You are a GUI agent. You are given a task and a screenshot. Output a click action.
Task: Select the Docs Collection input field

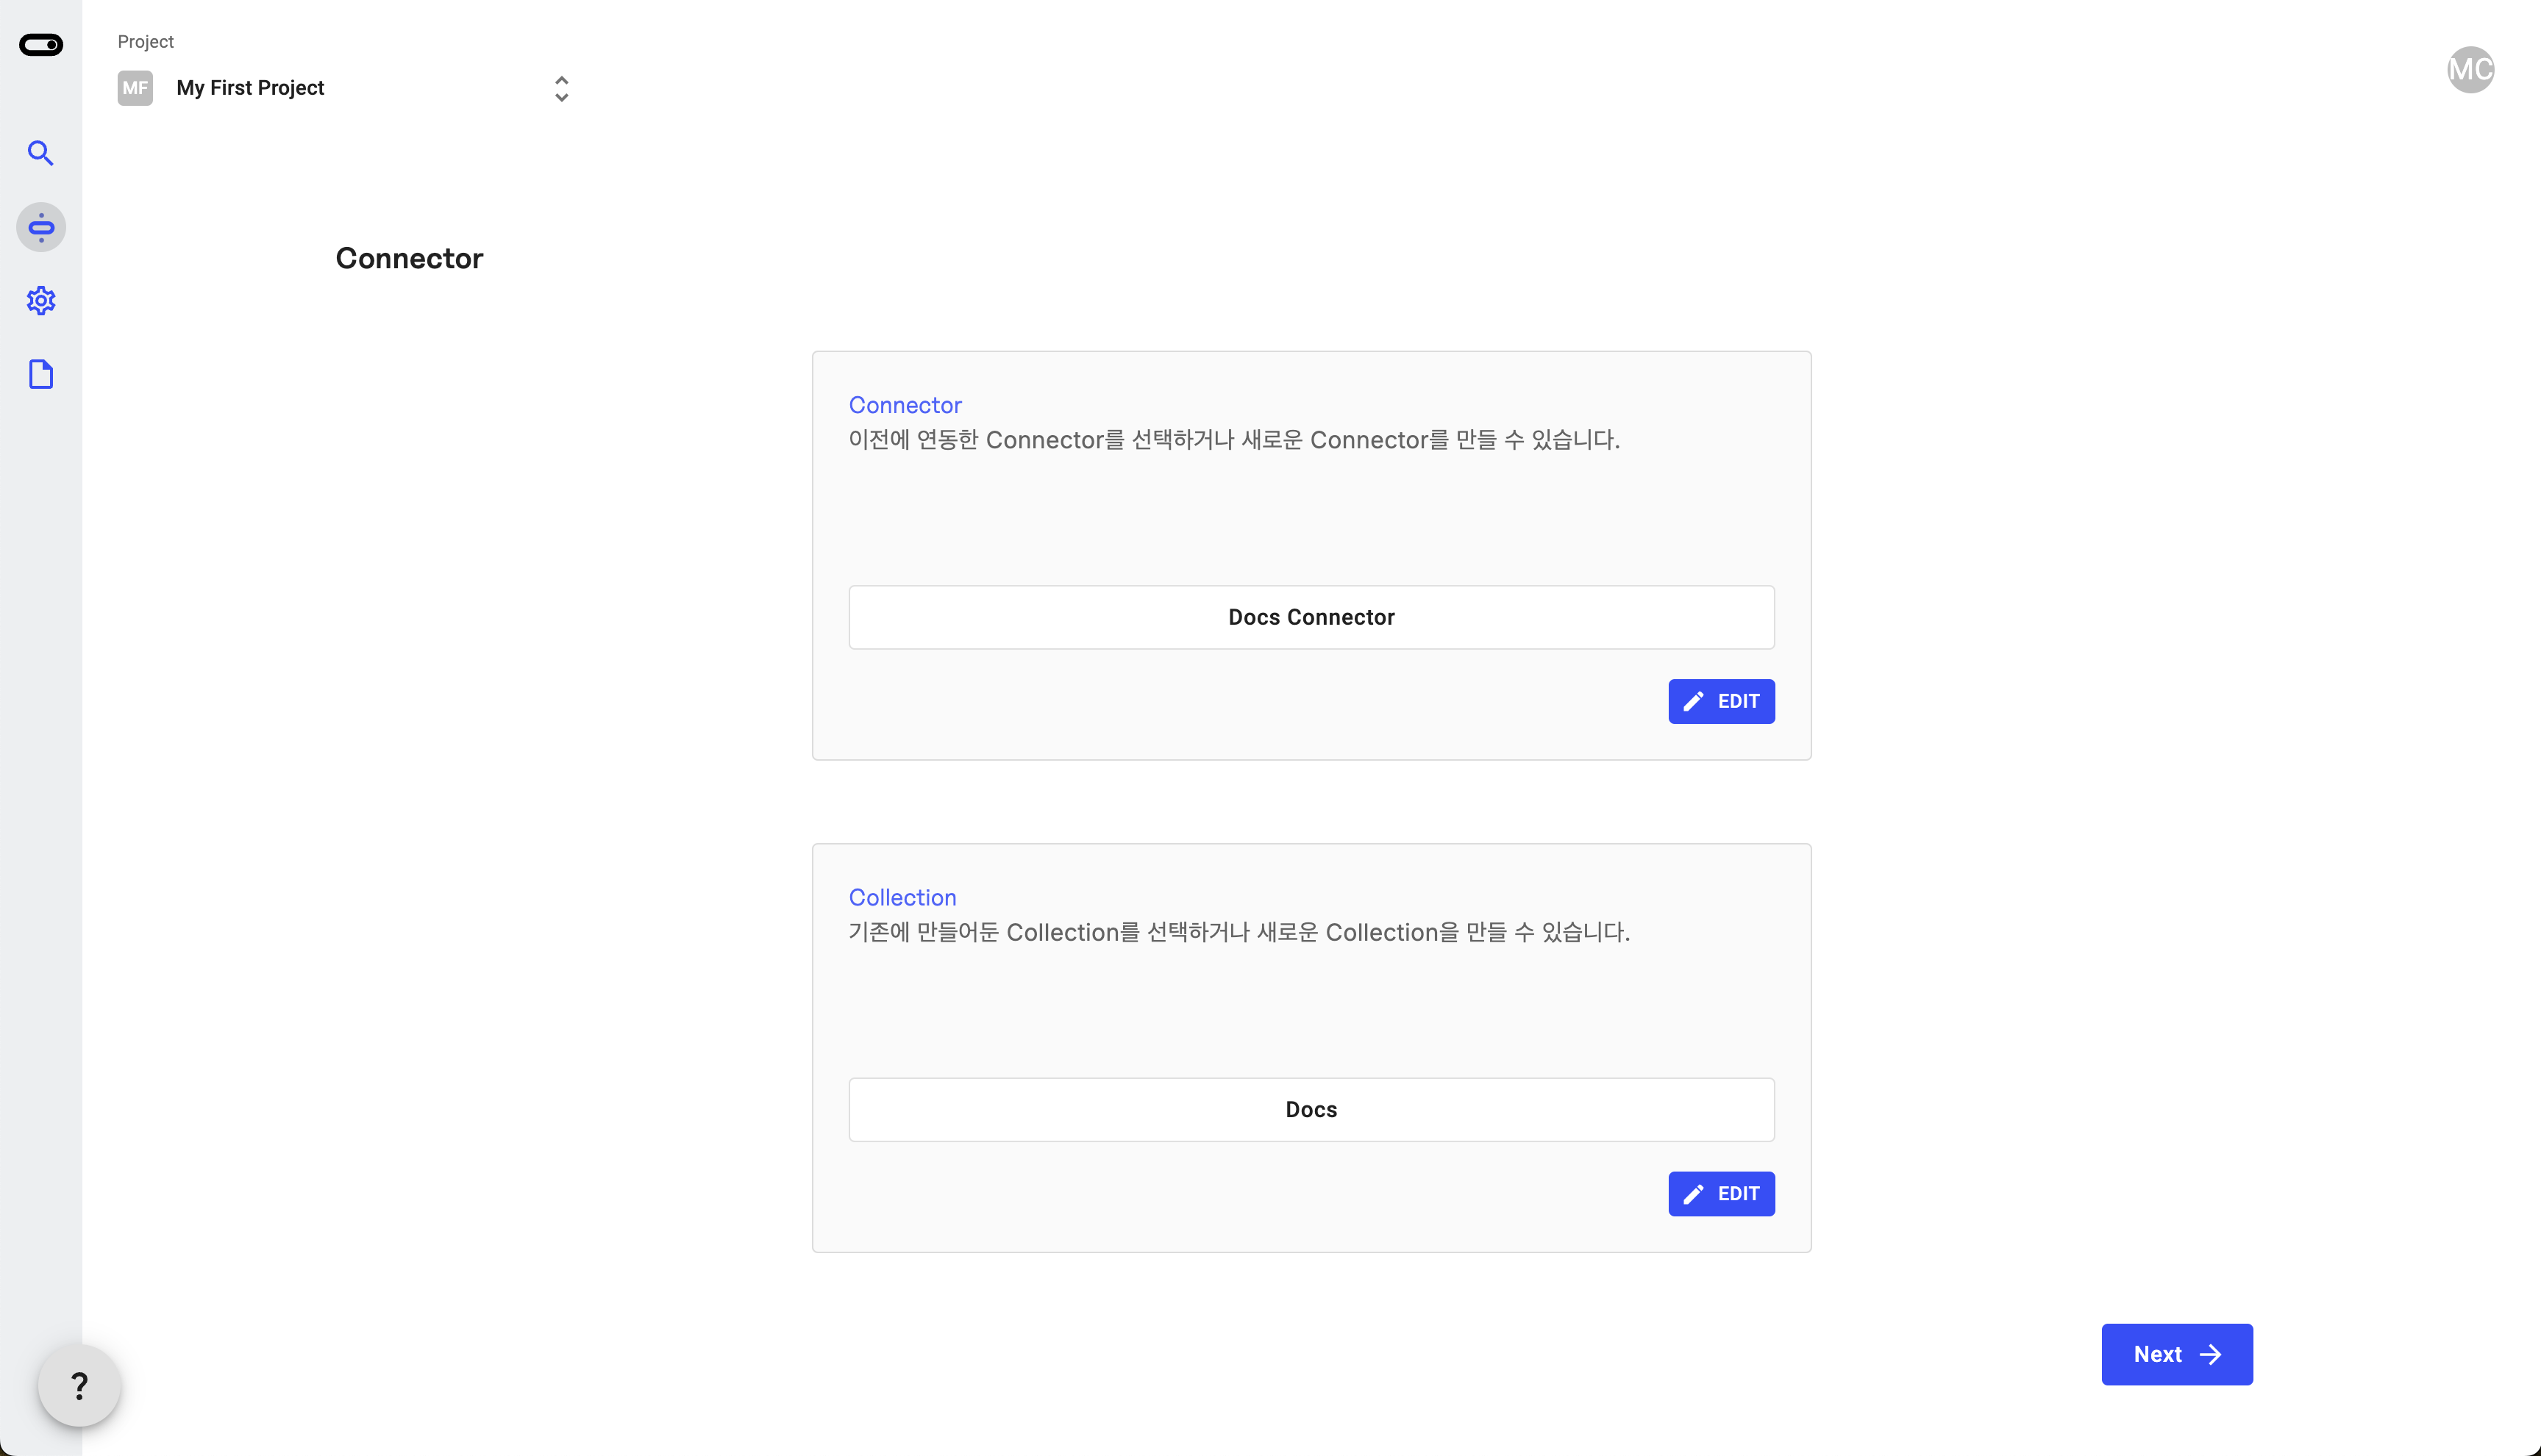(x=1311, y=1109)
